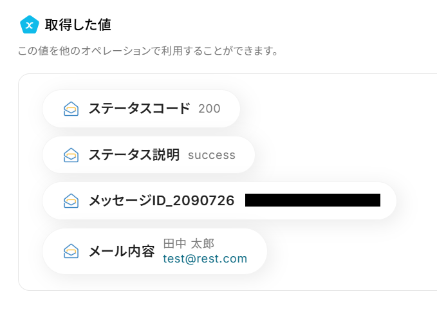The image size is (437, 314).
Task: Click the blue pentagon icon beside 取得した値
Action: tap(30, 25)
